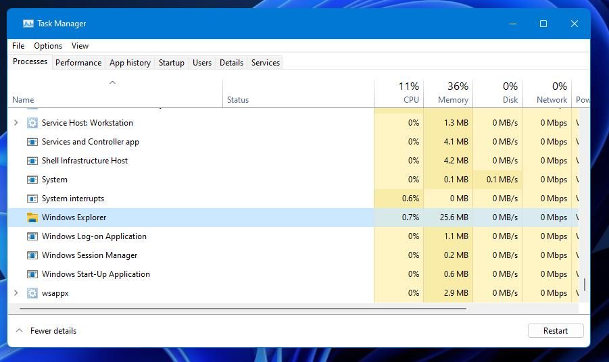Expand the wsappx process group
Viewport: 609px width, 362px height.
16,293
